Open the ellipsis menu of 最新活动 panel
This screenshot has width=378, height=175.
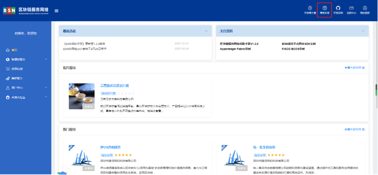tap(206, 31)
